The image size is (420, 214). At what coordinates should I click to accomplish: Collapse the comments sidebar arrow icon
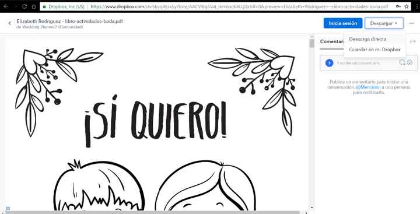413,41
